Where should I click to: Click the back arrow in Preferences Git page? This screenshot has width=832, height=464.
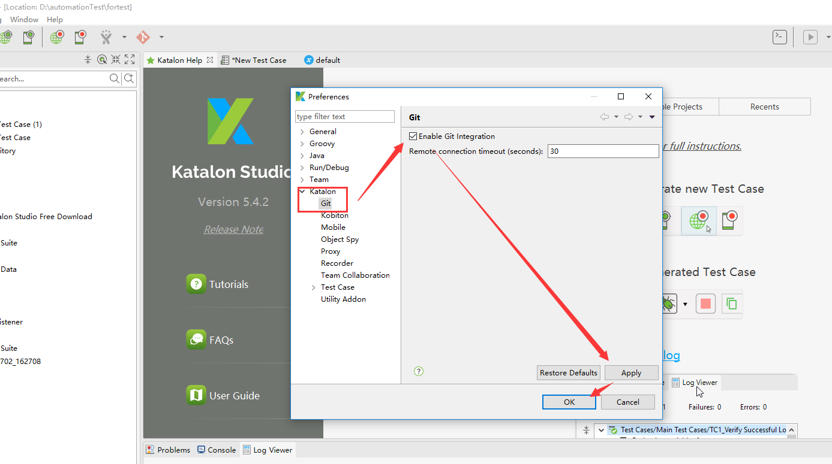[x=605, y=117]
